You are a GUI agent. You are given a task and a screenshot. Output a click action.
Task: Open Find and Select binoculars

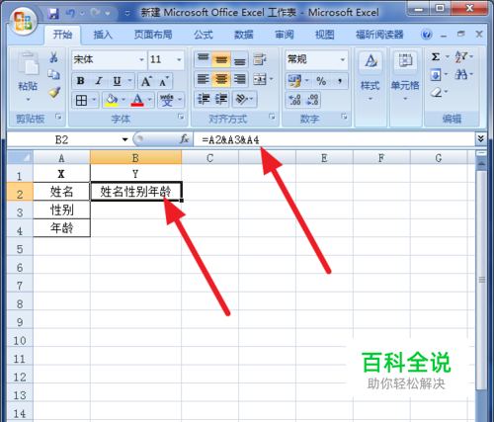pos(461,75)
